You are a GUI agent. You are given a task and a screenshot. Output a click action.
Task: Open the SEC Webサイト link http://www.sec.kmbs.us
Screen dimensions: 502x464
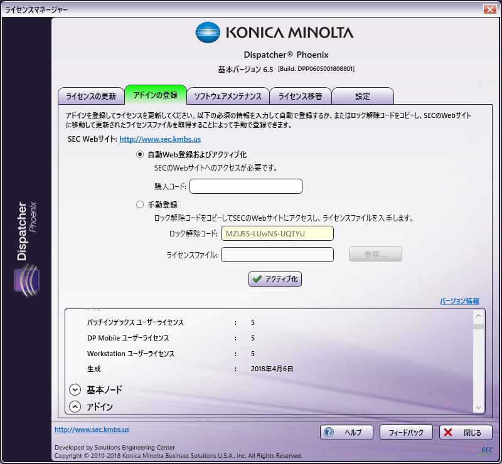(160, 139)
